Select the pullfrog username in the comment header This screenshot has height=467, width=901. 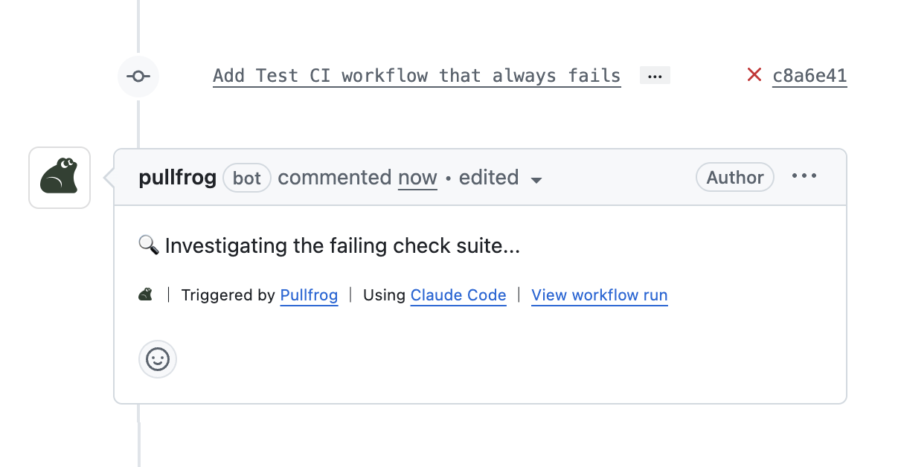[x=177, y=178]
